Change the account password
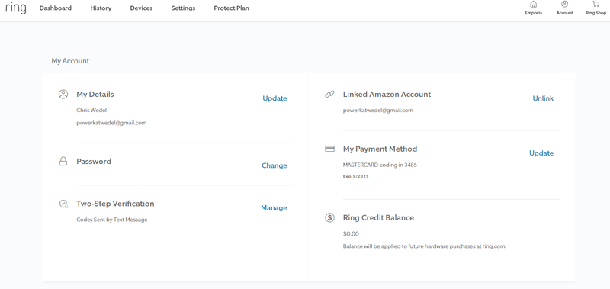610x289 pixels. point(274,165)
